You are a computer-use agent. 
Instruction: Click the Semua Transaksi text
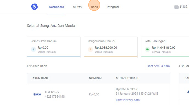point(162,52)
